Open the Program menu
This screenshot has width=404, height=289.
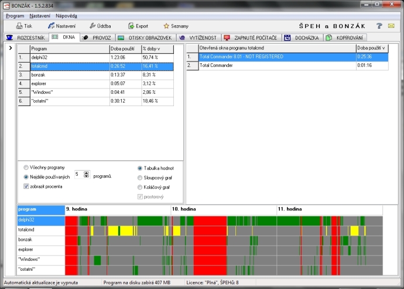coord(15,16)
